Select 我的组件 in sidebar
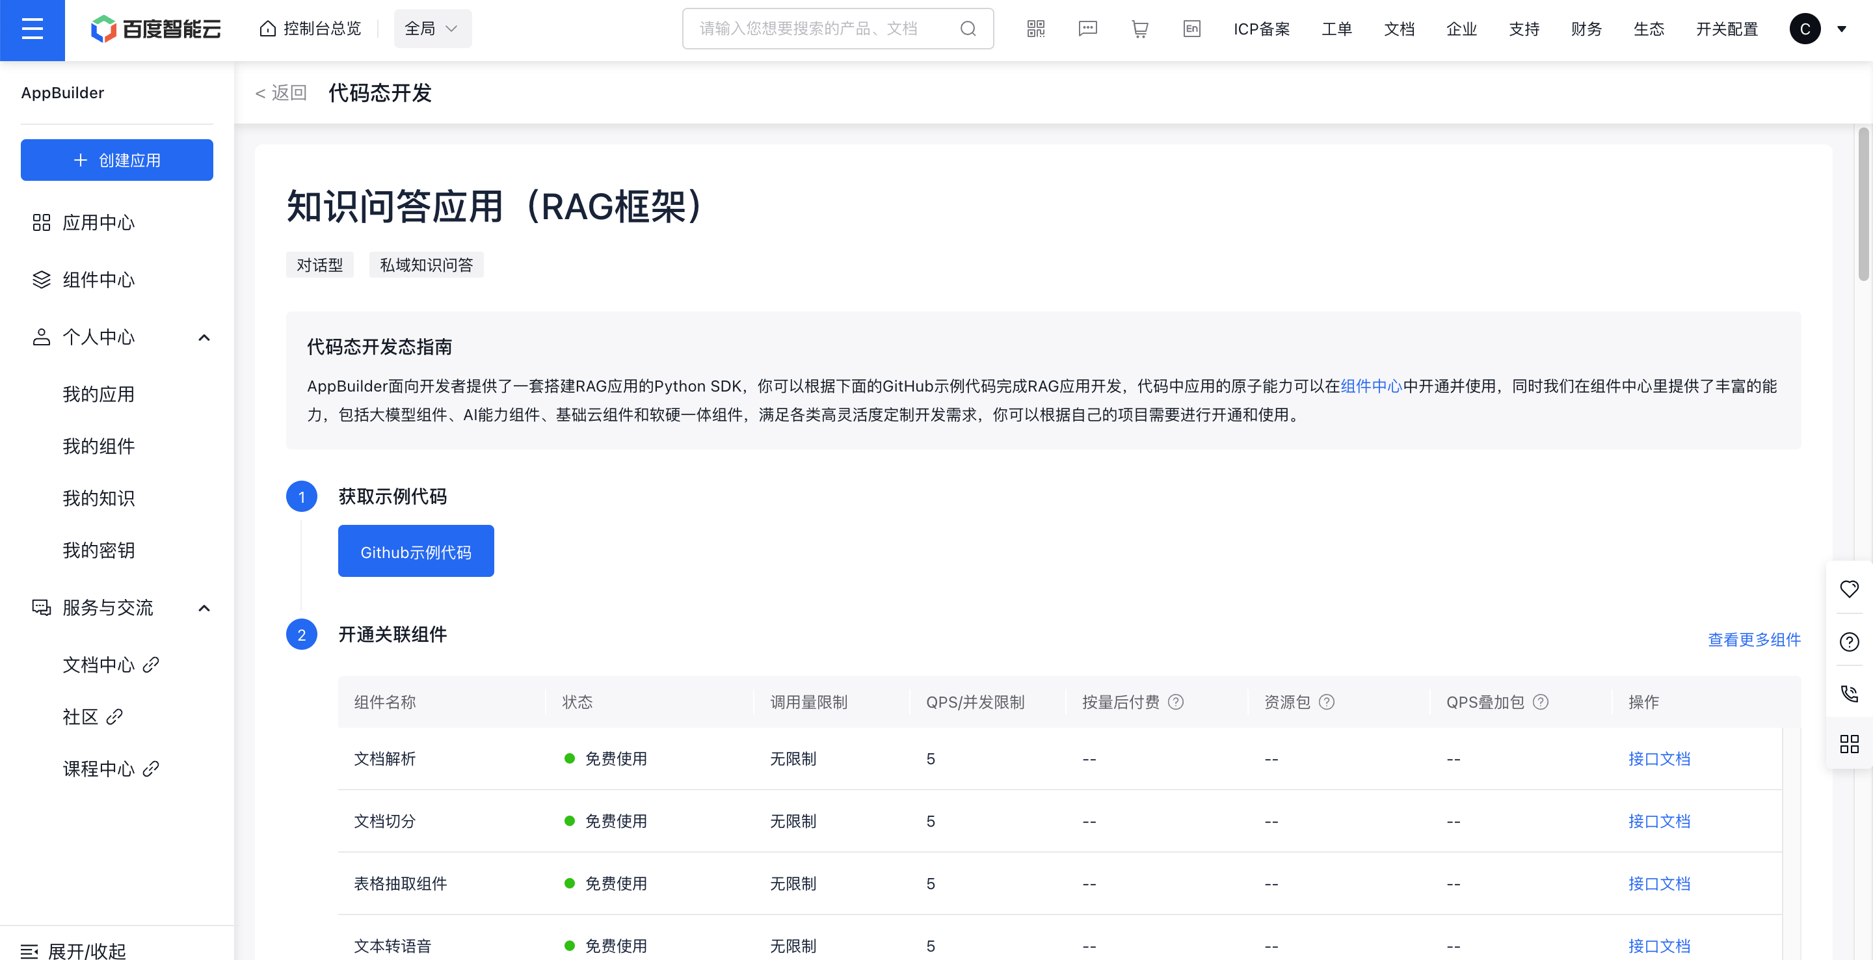Screen dimensions: 1873x960 (x=99, y=447)
